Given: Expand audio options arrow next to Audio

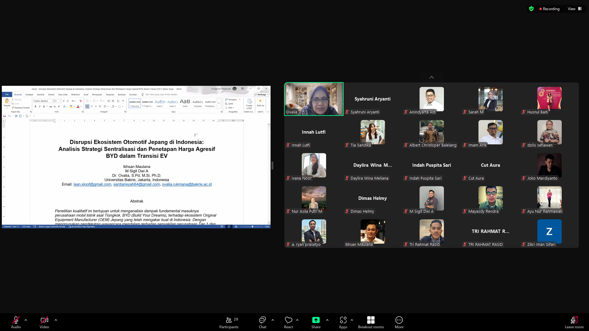Looking at the screenshot, I should [26, 320].
